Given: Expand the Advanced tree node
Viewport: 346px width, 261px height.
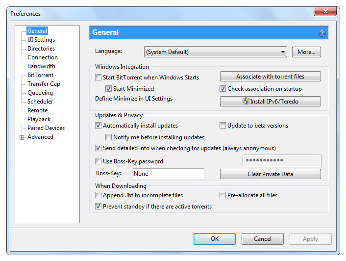Looking at the screenshot, I should (x=22, y=137).
